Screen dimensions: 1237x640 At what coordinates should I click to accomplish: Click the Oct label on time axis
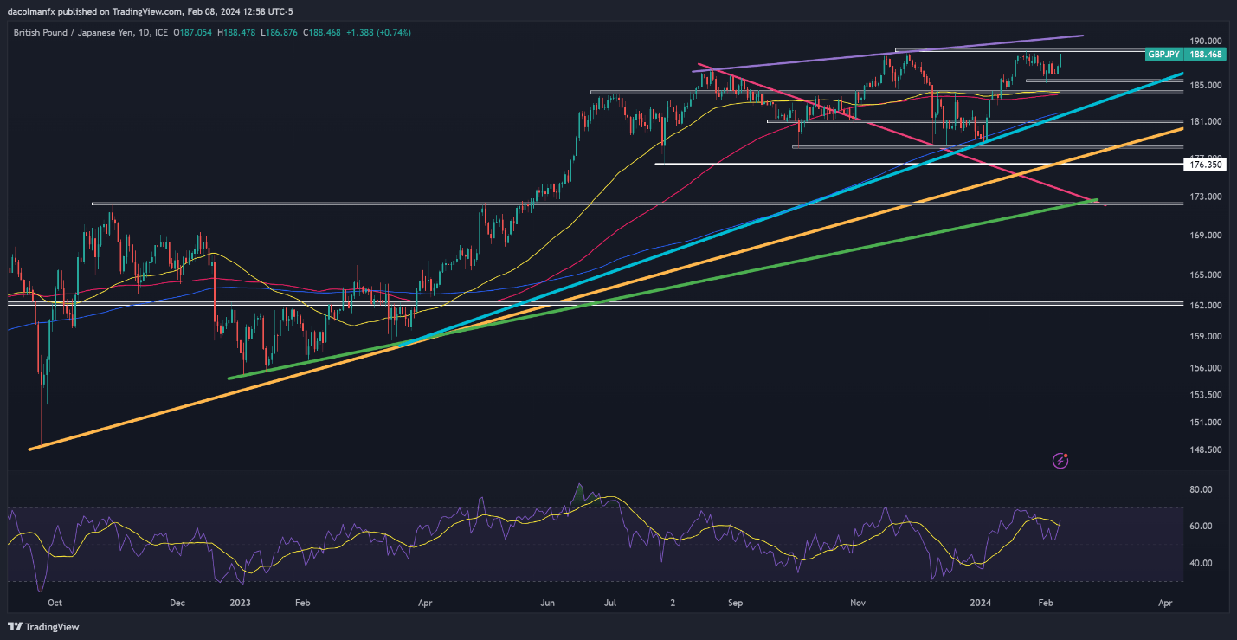[x=55, y=601]
